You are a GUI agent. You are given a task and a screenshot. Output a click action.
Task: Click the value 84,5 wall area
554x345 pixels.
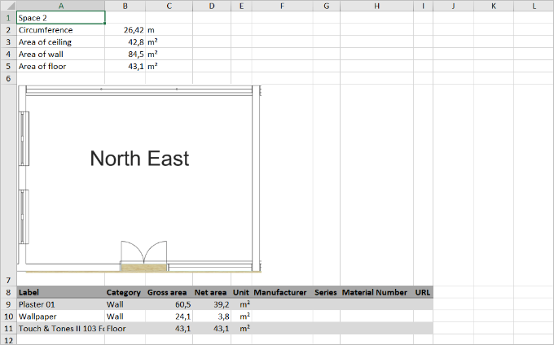(x=125, y=54)
